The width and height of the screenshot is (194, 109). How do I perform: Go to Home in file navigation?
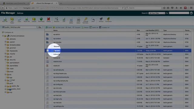coord(49,28)
